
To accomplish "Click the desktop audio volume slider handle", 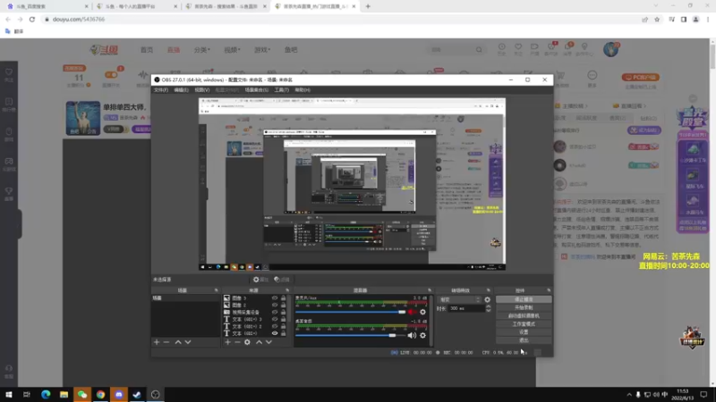I will click(x=392, y=336).
